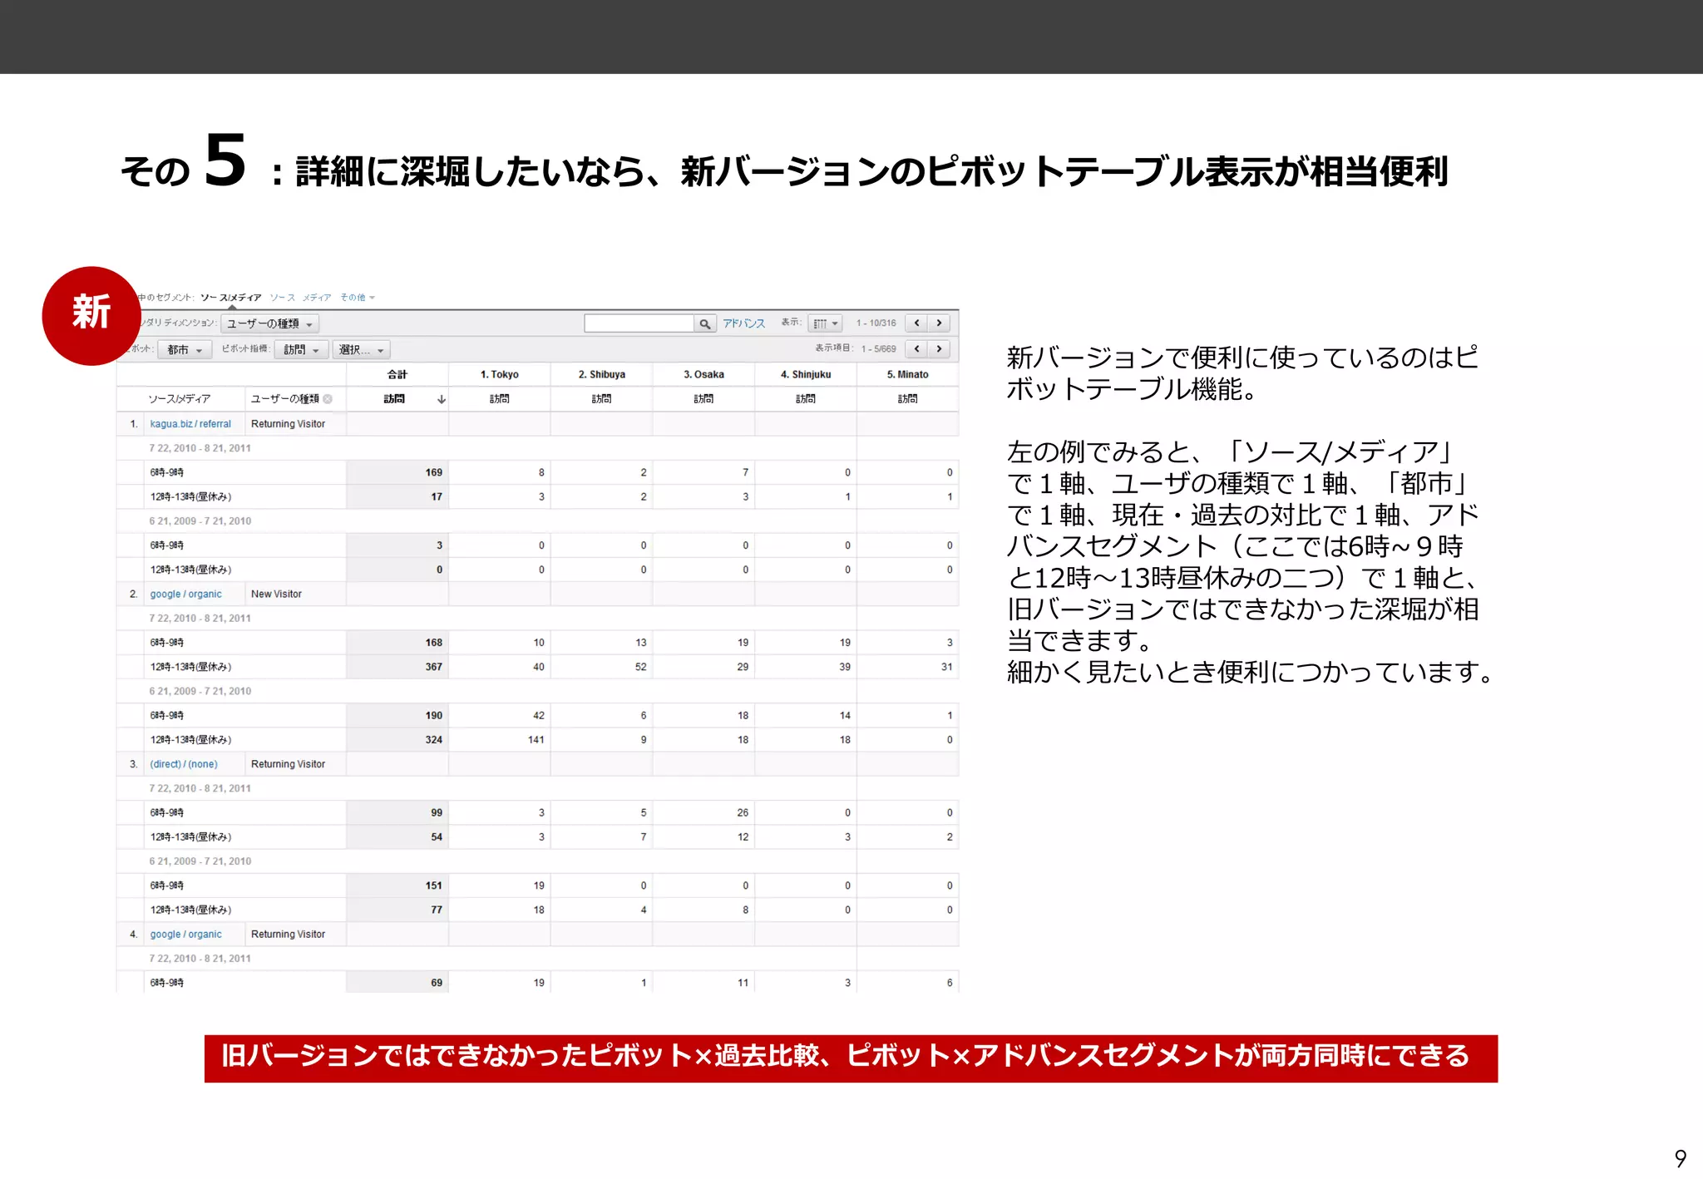Open the 選択... pivot metric dropdown

(x=361, y=350)
